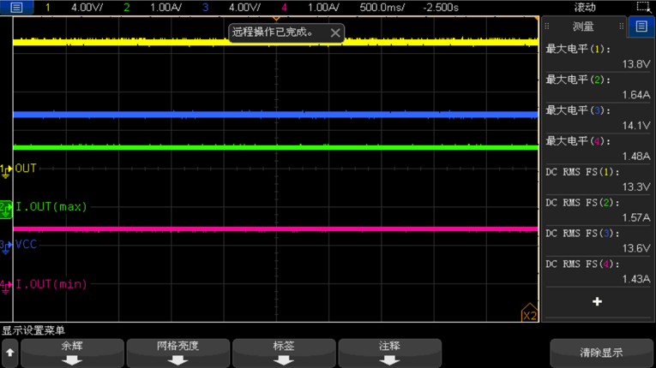Open the 余辉 persistence softkey
This screenshot has height=368, width=656.
pos(72,353)
